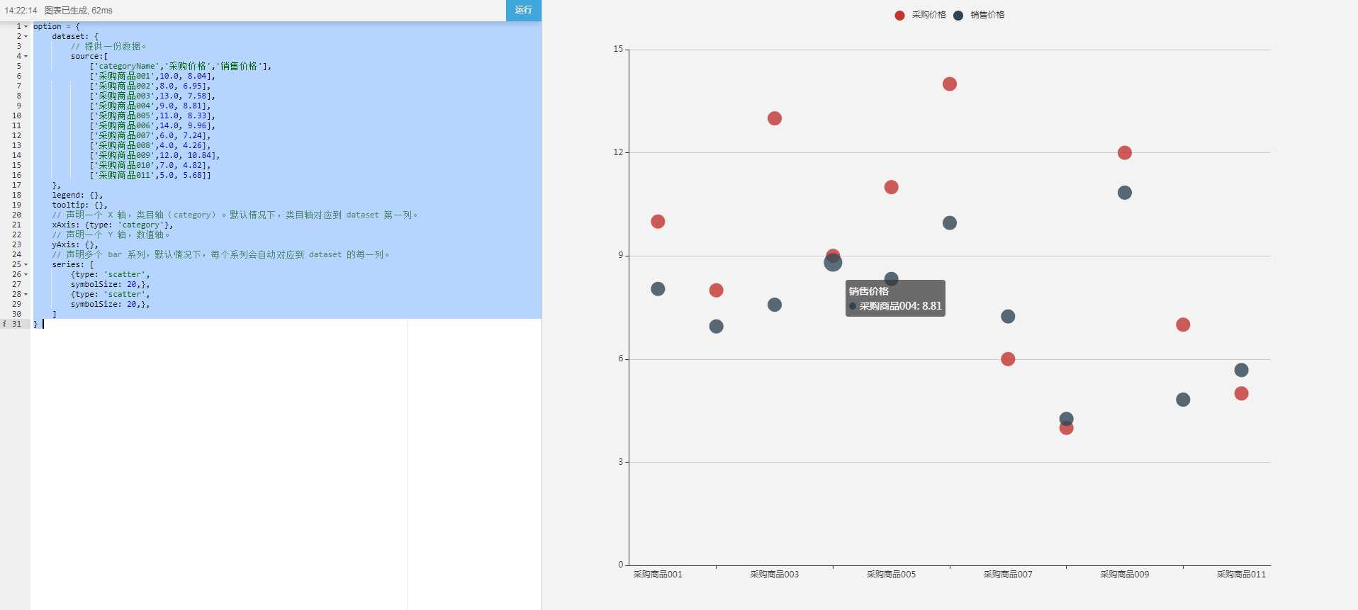
Task: Click the red 采购价格 point for 采购商品001
Action: [x=658, y=222]
